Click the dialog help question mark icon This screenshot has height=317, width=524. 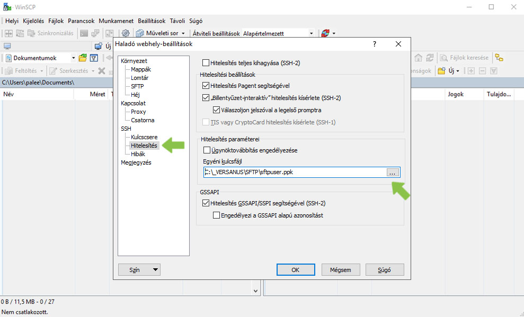375,44
